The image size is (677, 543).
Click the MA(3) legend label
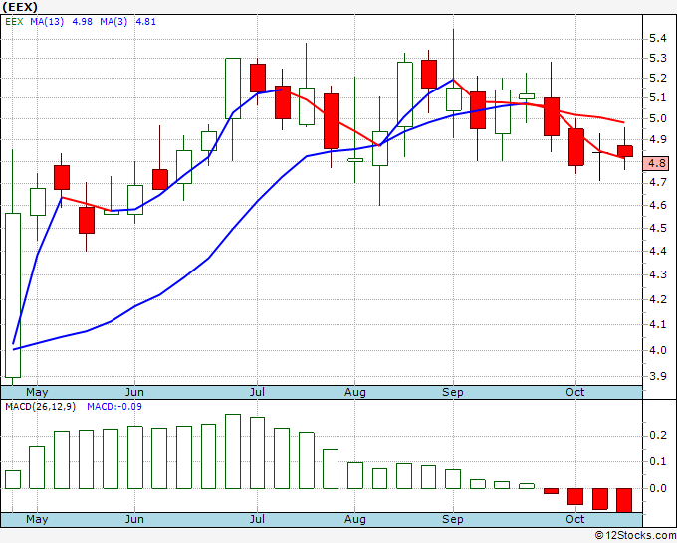(x=113, y=22)
